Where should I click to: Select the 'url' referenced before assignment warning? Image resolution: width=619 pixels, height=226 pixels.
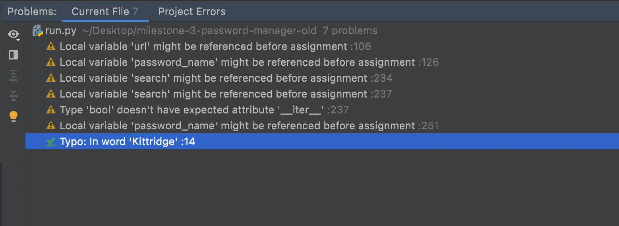pos(203,46)
